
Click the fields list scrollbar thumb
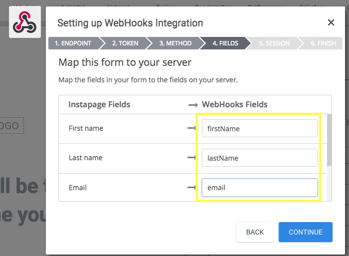(x=330, y=140)
